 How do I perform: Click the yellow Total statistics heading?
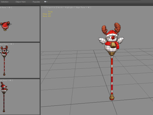click(x=50, y=11)
